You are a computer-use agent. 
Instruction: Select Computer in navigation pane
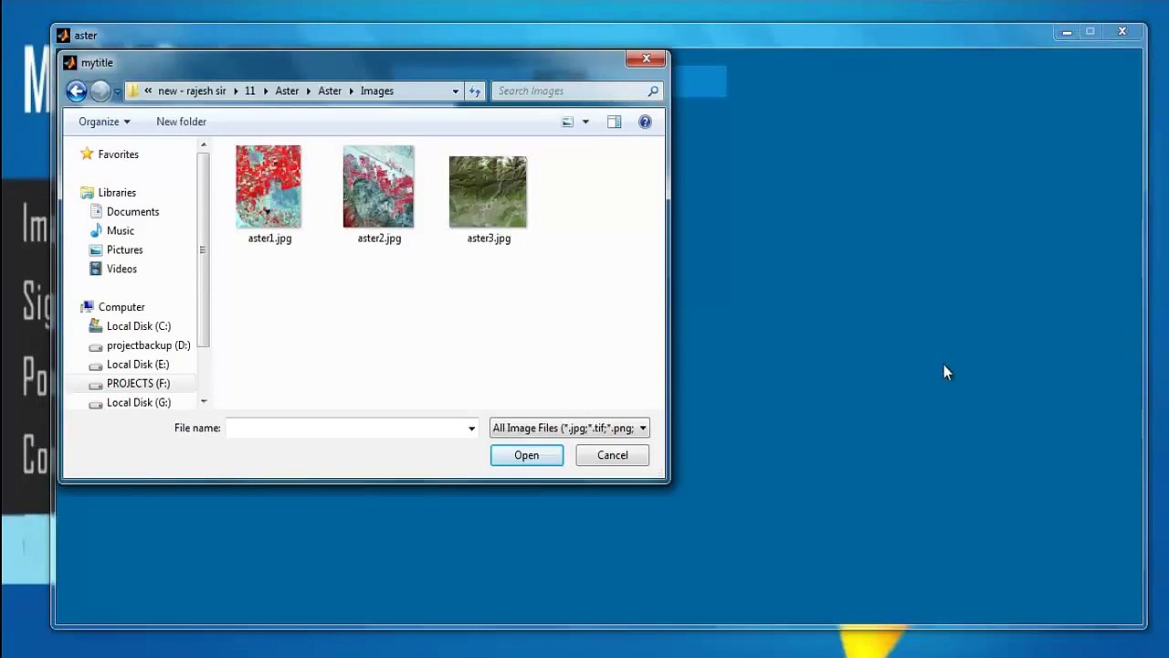[x=121, y=307]
